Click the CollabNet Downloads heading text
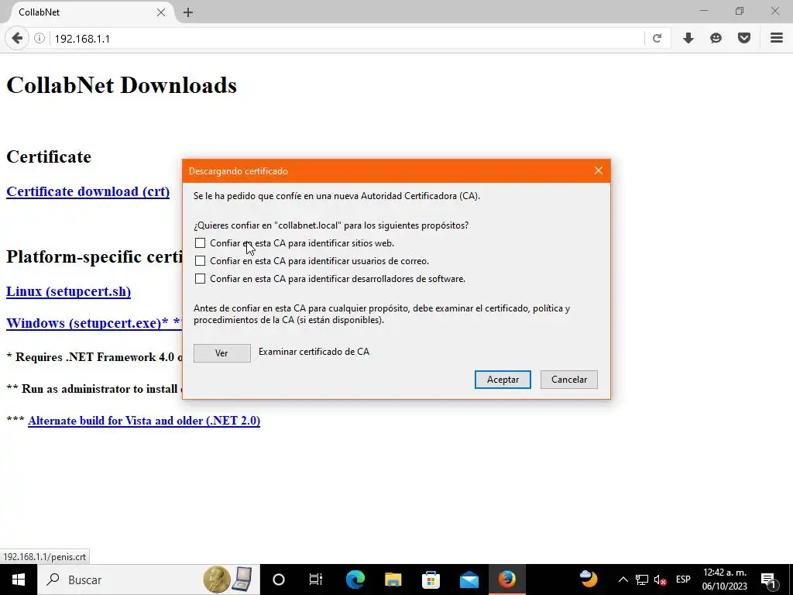This screenshot has width=793, height=595. (122, 85)
